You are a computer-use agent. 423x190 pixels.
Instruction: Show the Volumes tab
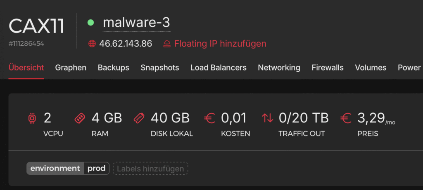click(371, 68)
